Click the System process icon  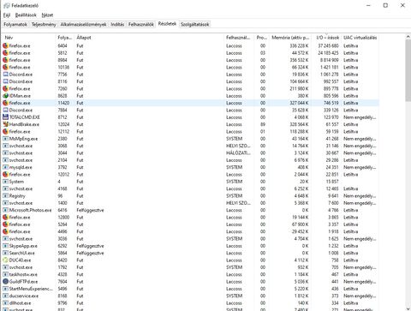pos(5,182)
